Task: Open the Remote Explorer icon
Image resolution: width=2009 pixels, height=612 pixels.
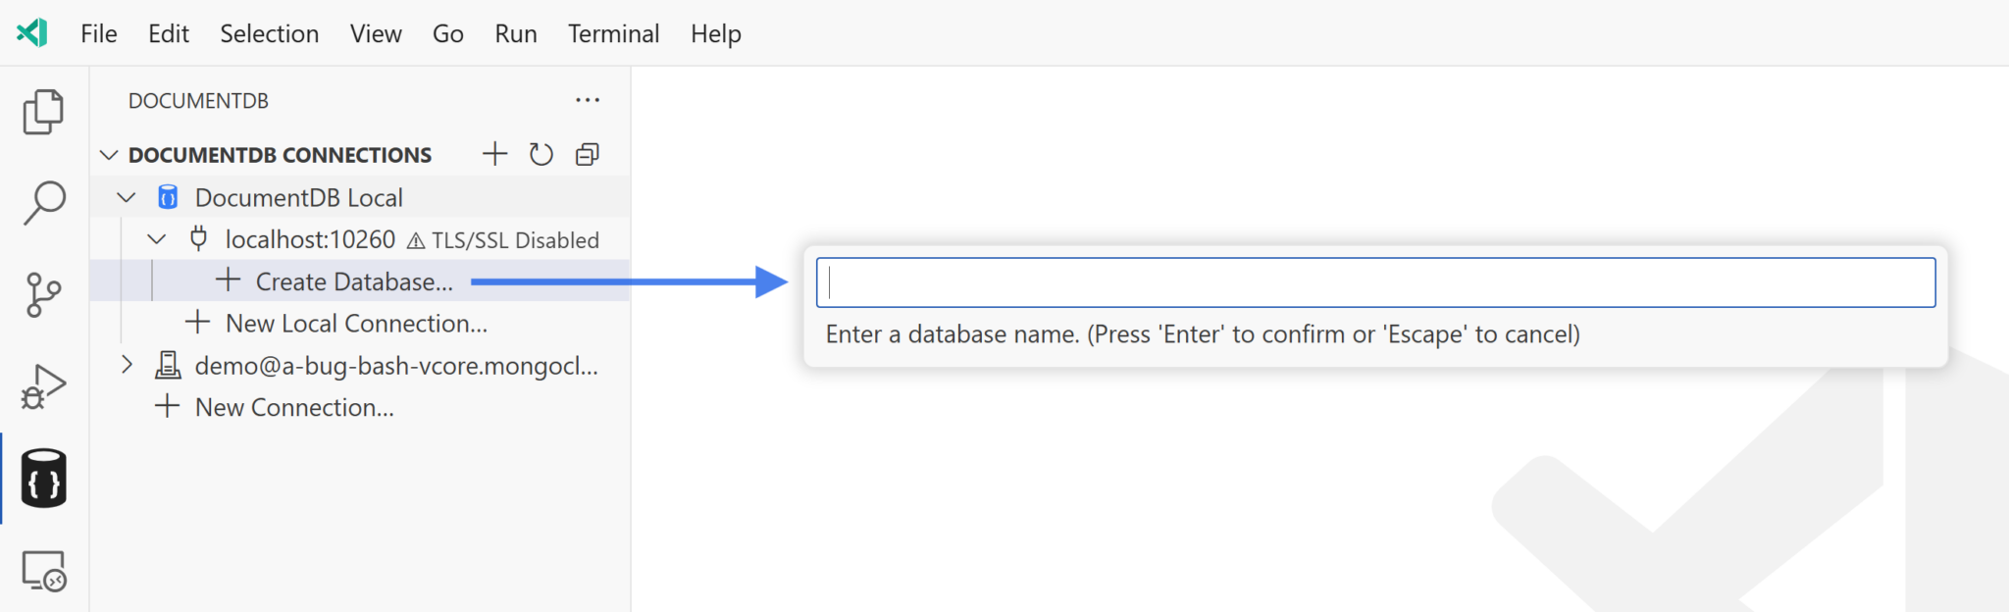Action: click(x=44, y=571)
